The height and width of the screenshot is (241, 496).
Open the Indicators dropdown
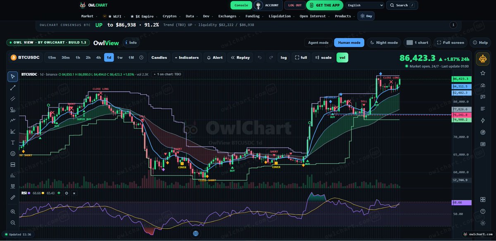[187, 57]
